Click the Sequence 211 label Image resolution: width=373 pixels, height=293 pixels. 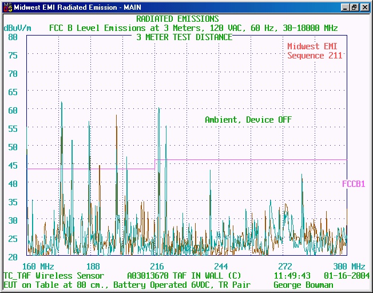click(x=315, y=56)
